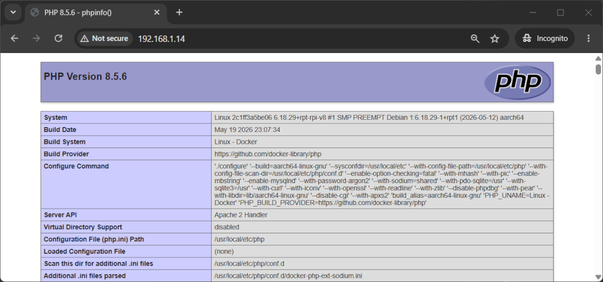The image size is (603, 282).
Task: Click the Virtual Directory Support label
Action: pos(83,227)
